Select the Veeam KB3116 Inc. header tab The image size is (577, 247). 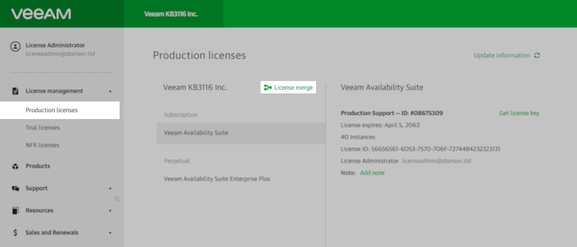click(x=173, y=14)
